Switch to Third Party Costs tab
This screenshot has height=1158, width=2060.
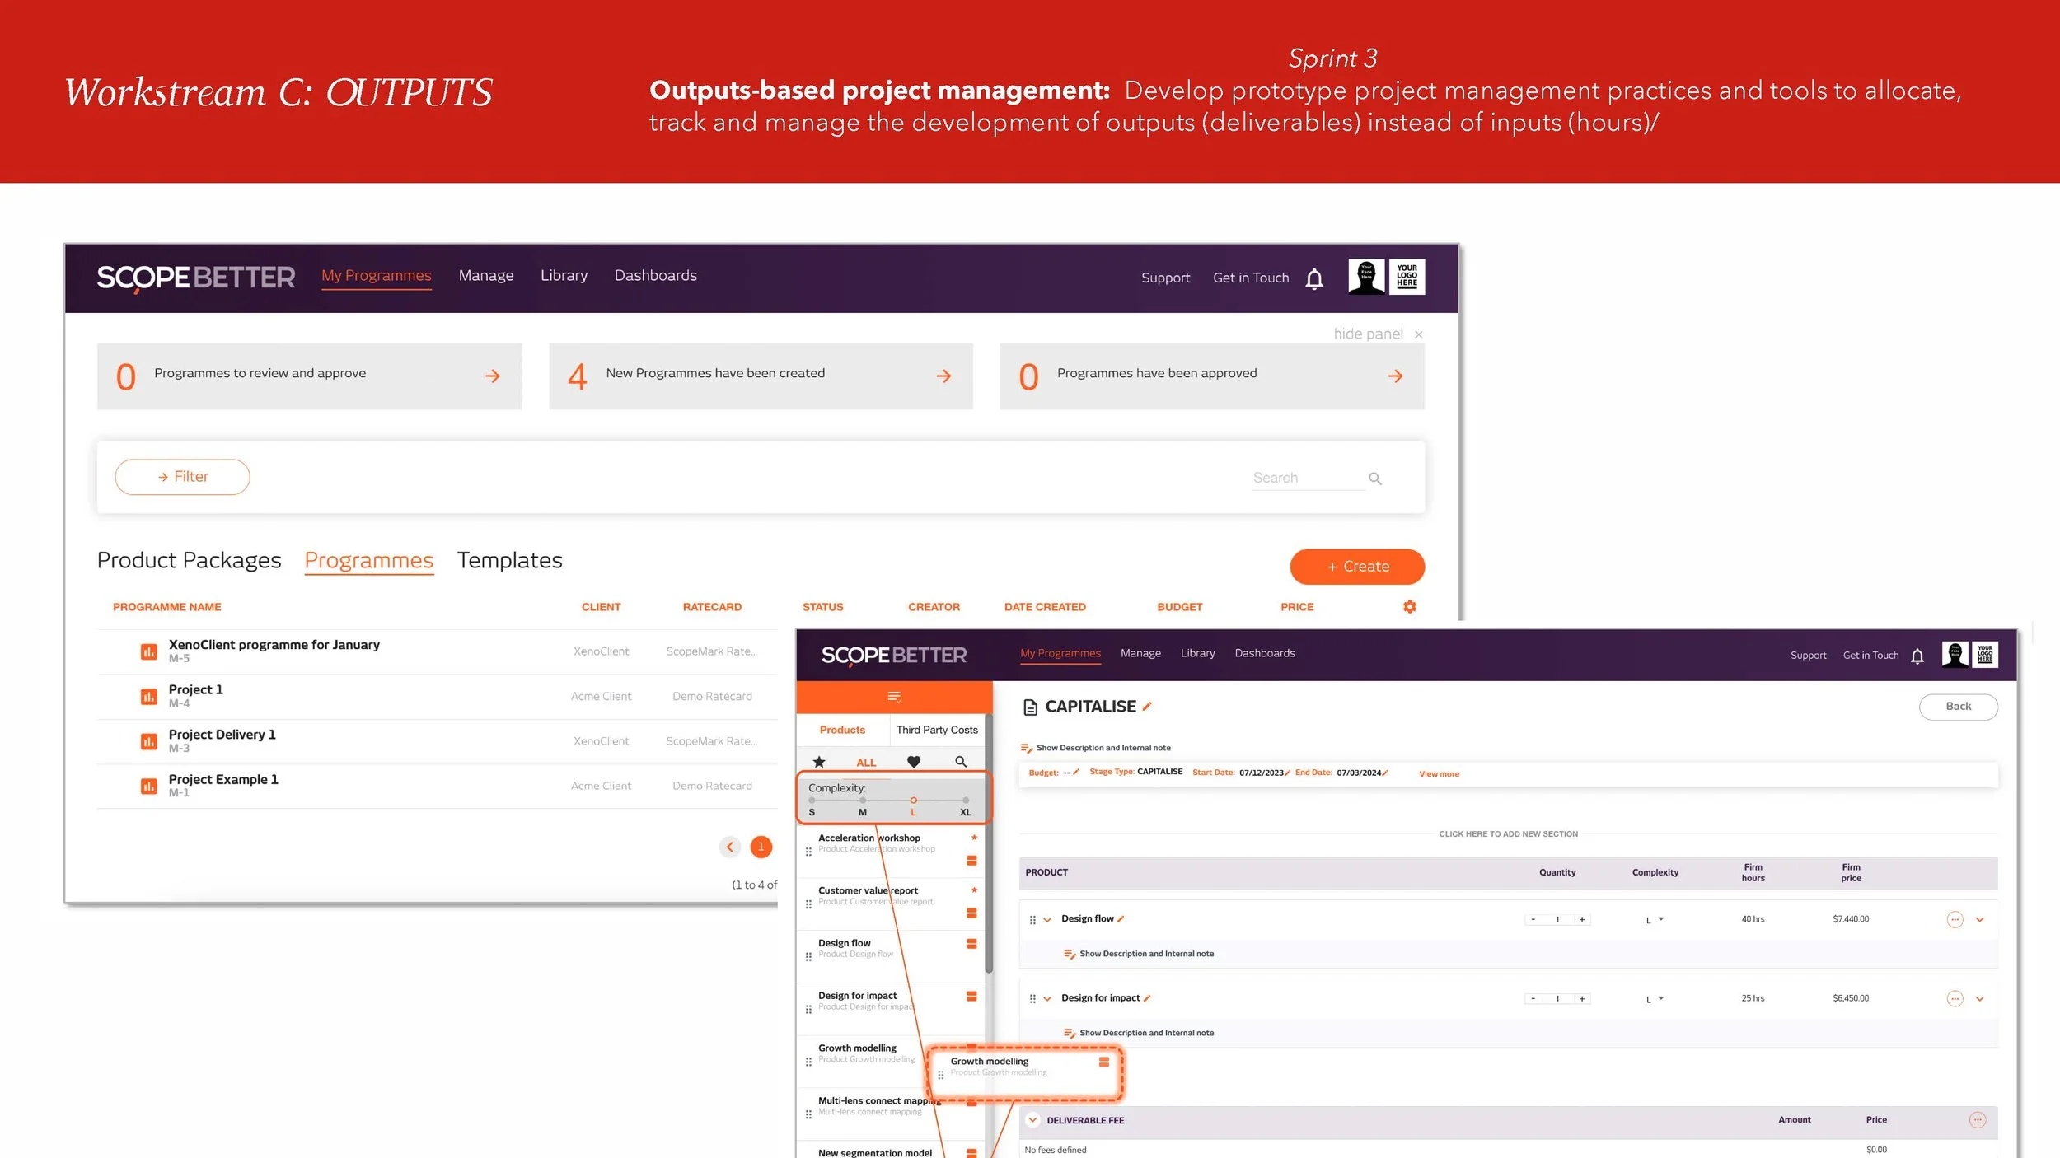(x=937, y=730)
